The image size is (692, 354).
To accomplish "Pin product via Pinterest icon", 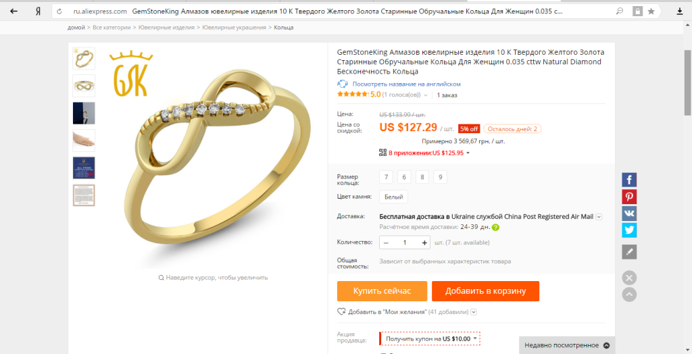I will pos(629,197).
